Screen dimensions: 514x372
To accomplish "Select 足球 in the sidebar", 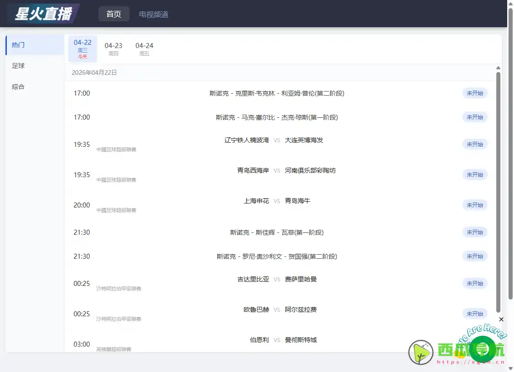I will coord(18,65).
